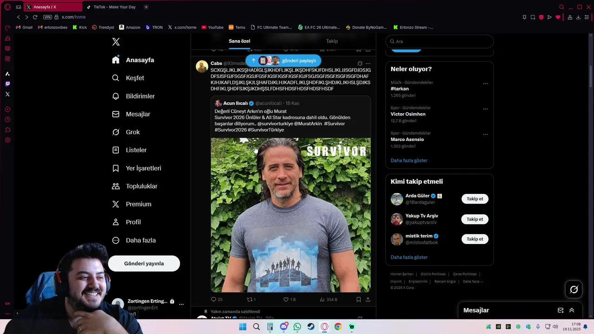The width and height of the screenshot is (594, 334).
Task: Like the post with 1 B likes
Action: pyautogui.click(x=290, y=300)
